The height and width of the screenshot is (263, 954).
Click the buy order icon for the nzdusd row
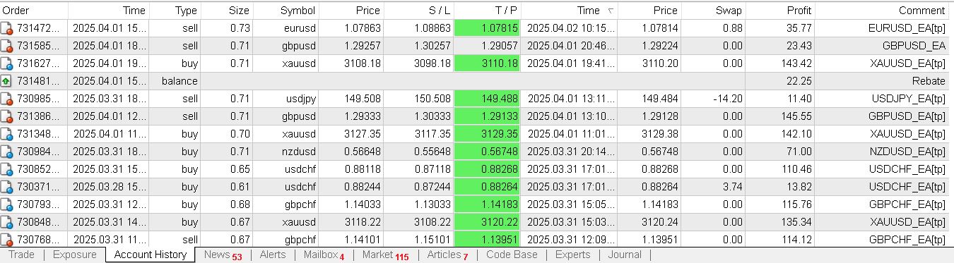point(7,152)
